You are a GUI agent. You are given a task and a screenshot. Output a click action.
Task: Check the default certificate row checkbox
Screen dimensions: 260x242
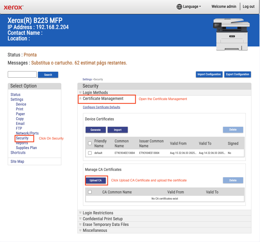pyautogui.click(x=90, y=153)
